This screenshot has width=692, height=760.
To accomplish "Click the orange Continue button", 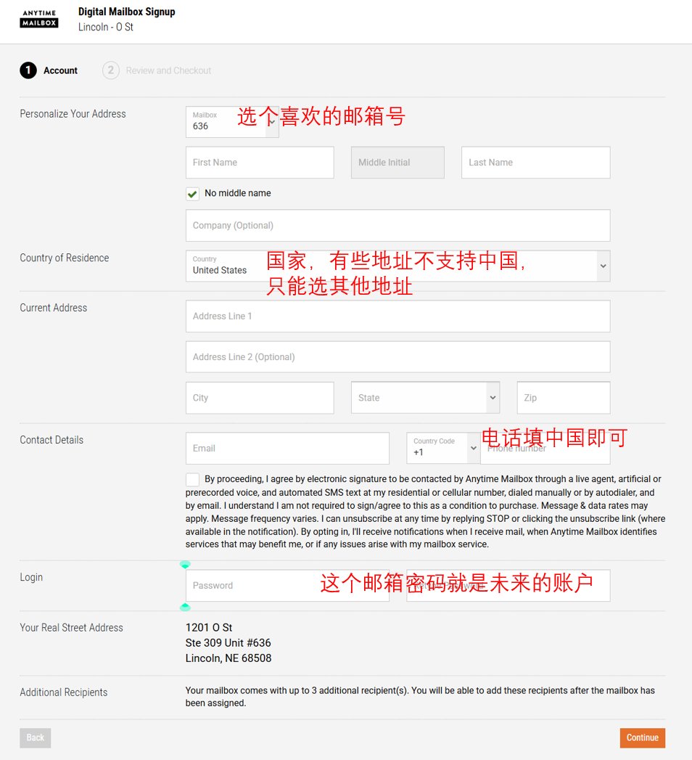I will 642,737.
